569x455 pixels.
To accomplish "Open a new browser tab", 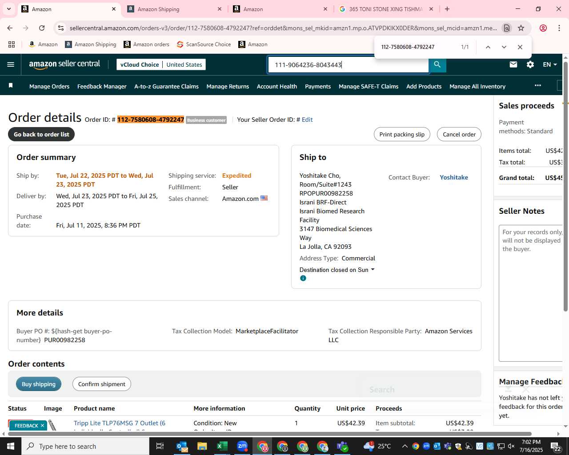I will tap(447, 9).
